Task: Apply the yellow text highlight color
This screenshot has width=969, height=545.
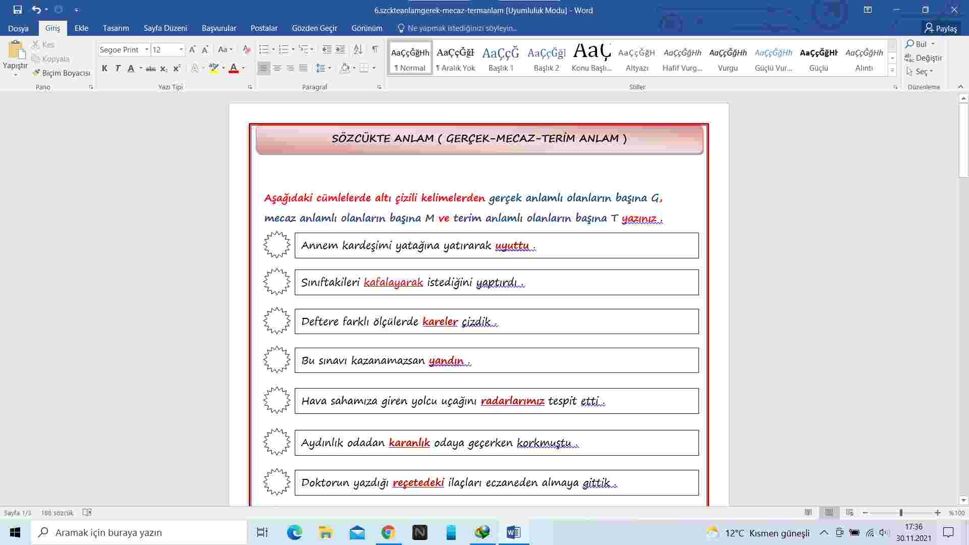Action: click(213, 68)
